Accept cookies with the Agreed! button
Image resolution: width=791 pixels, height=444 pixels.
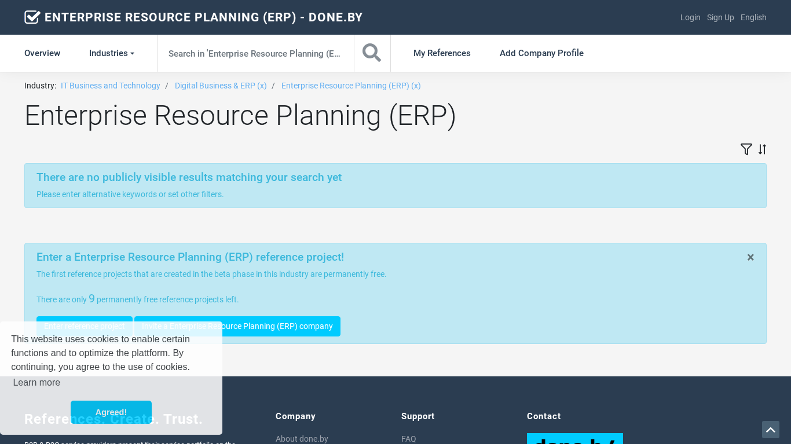point(111,412)
